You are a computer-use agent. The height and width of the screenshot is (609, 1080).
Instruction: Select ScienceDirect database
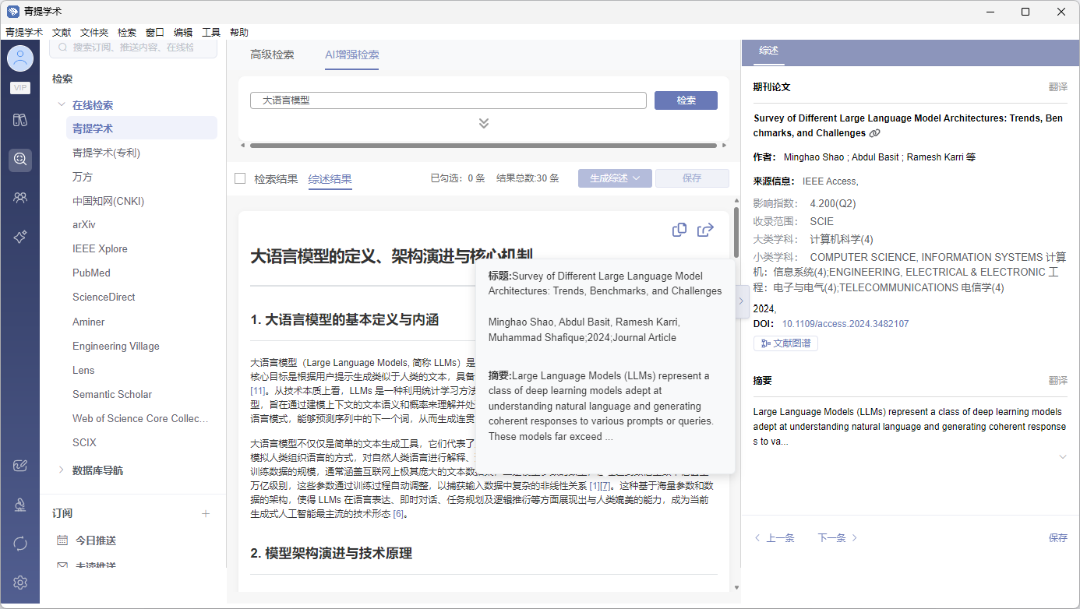coord(104,297)
